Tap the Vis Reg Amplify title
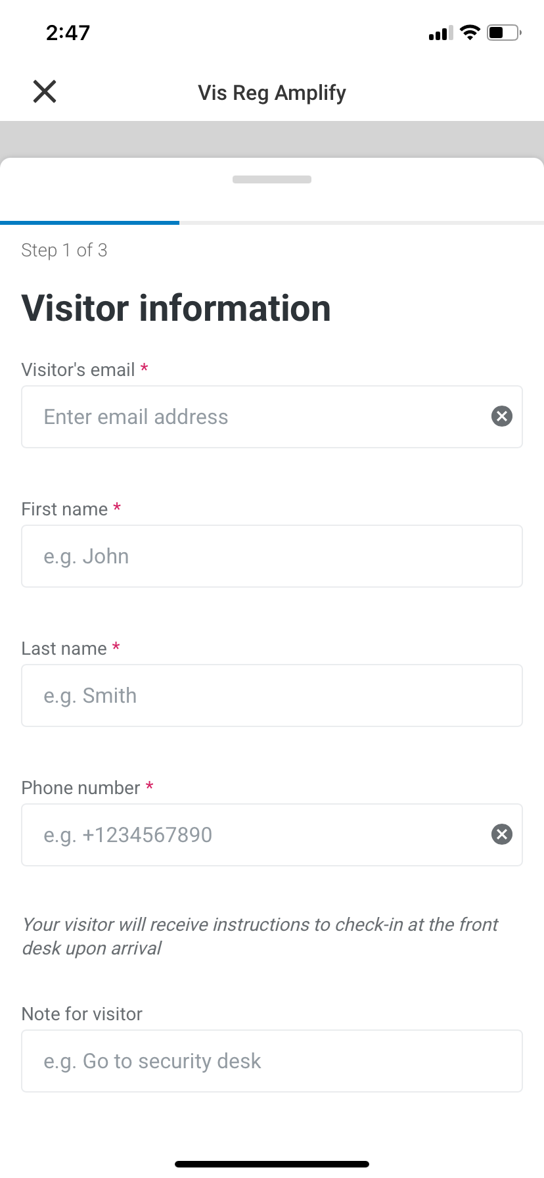 pos(272,93)
